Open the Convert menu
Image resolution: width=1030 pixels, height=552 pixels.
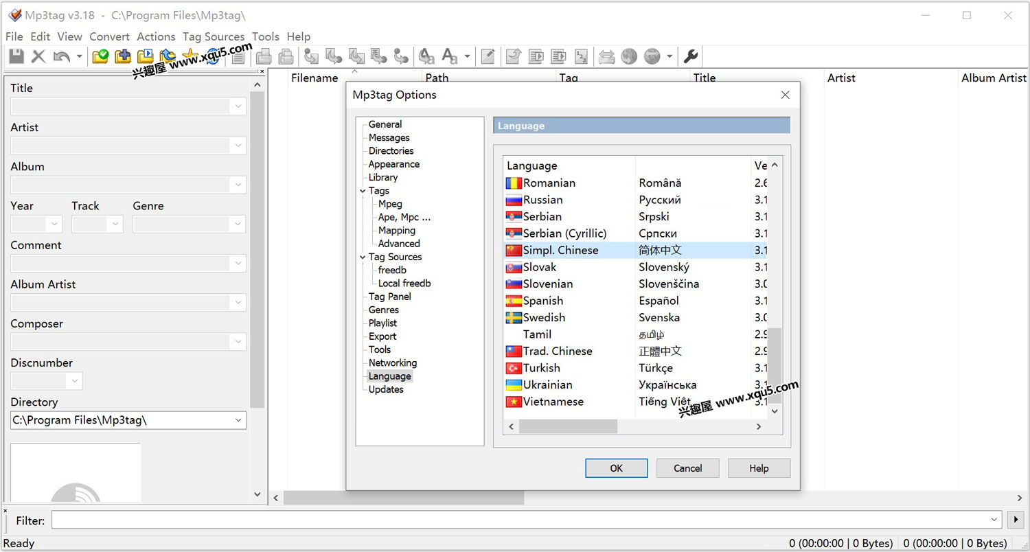tap(109, 36)
